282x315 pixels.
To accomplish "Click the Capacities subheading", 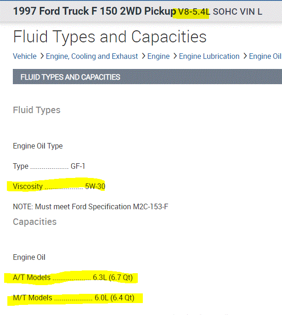I will click(x=35, y=222).
